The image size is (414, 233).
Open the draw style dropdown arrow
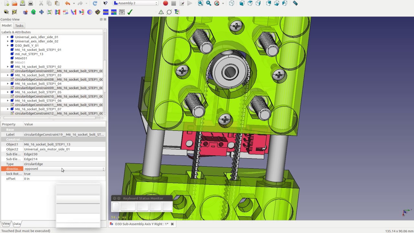[x=223, y=3]
